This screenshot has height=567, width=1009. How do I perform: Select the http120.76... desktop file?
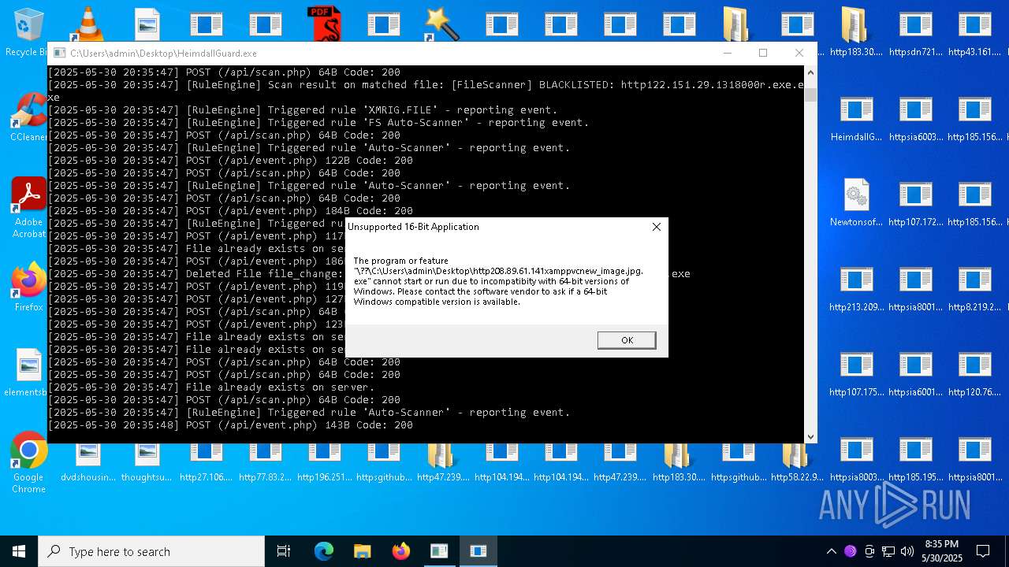tap(974, 372)
